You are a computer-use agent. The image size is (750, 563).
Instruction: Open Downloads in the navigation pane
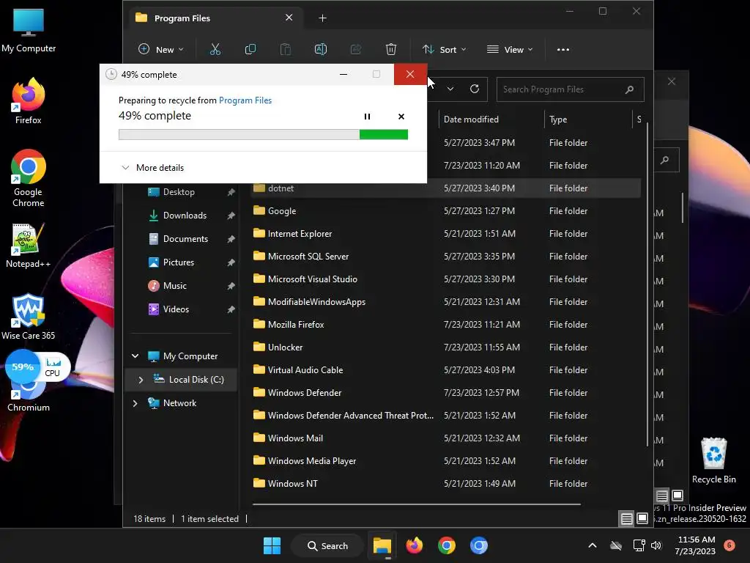[184, 216]
